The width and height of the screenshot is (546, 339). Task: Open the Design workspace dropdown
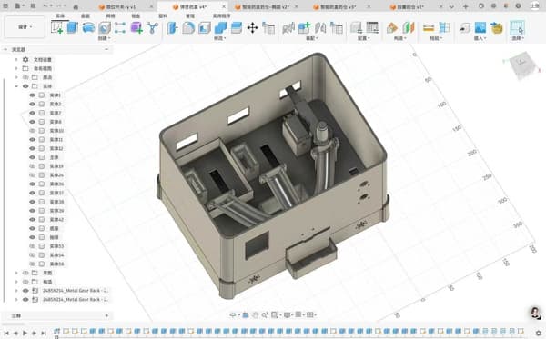[x=25, y=26]
